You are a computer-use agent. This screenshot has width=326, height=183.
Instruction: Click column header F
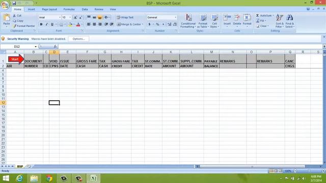coord(87,52)
